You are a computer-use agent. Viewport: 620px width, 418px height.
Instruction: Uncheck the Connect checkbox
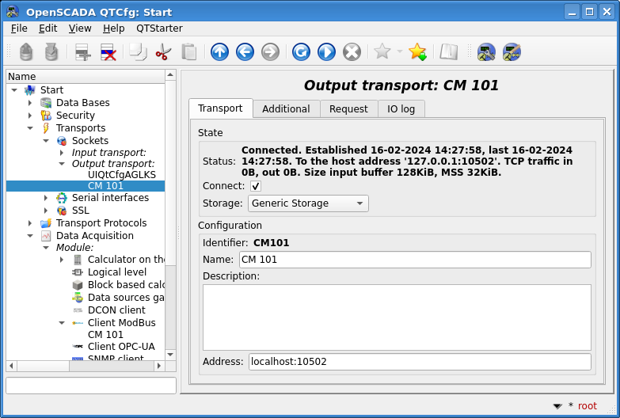click(x=256, y=186)
